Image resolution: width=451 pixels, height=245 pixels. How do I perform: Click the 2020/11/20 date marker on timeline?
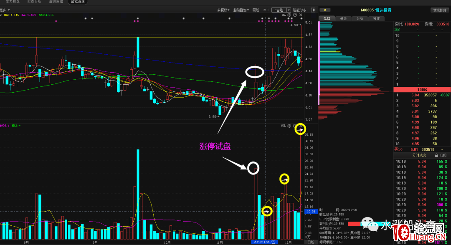(x=265, y=242)
